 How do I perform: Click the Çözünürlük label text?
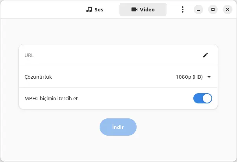coord(38,77)
